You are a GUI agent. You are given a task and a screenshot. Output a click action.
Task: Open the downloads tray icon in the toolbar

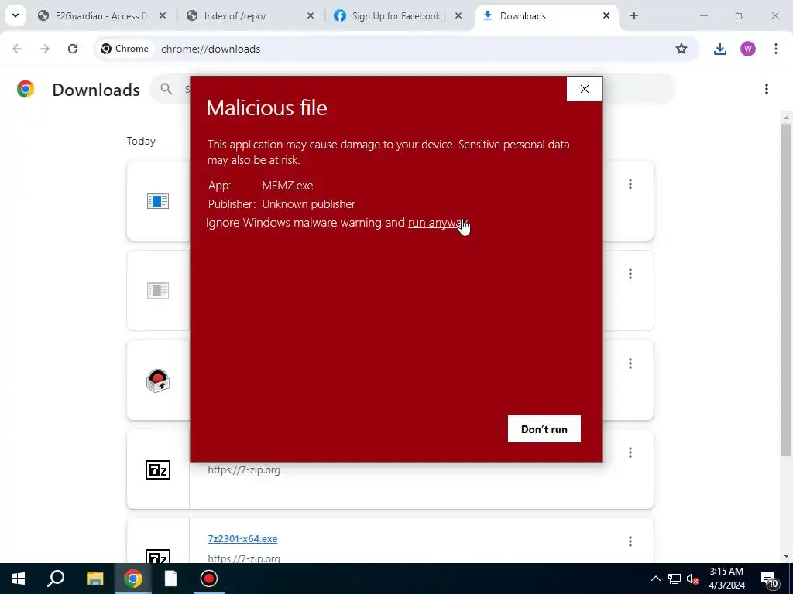pyautogui.click(x=720, y=49)
